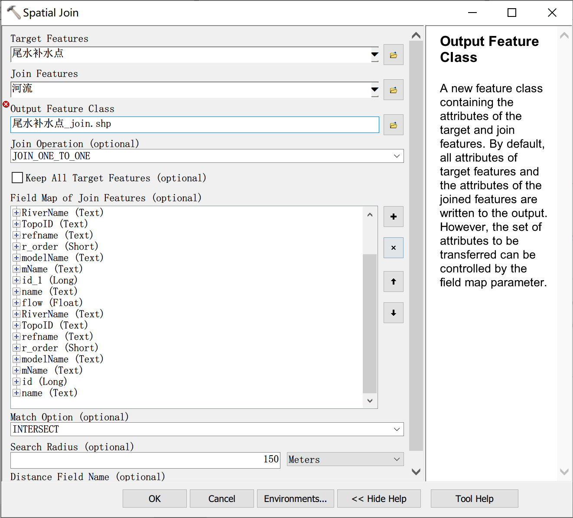The image size is (573, 518).
Task: Click the Target Features text field
Action: click(x=191, y=55)
